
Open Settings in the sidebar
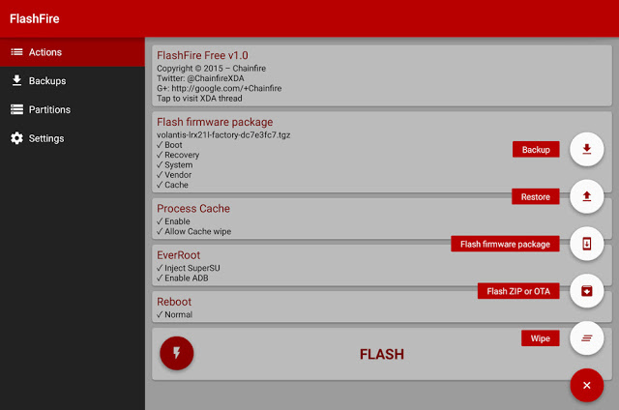pyautogui.click(x=73, y=138)
